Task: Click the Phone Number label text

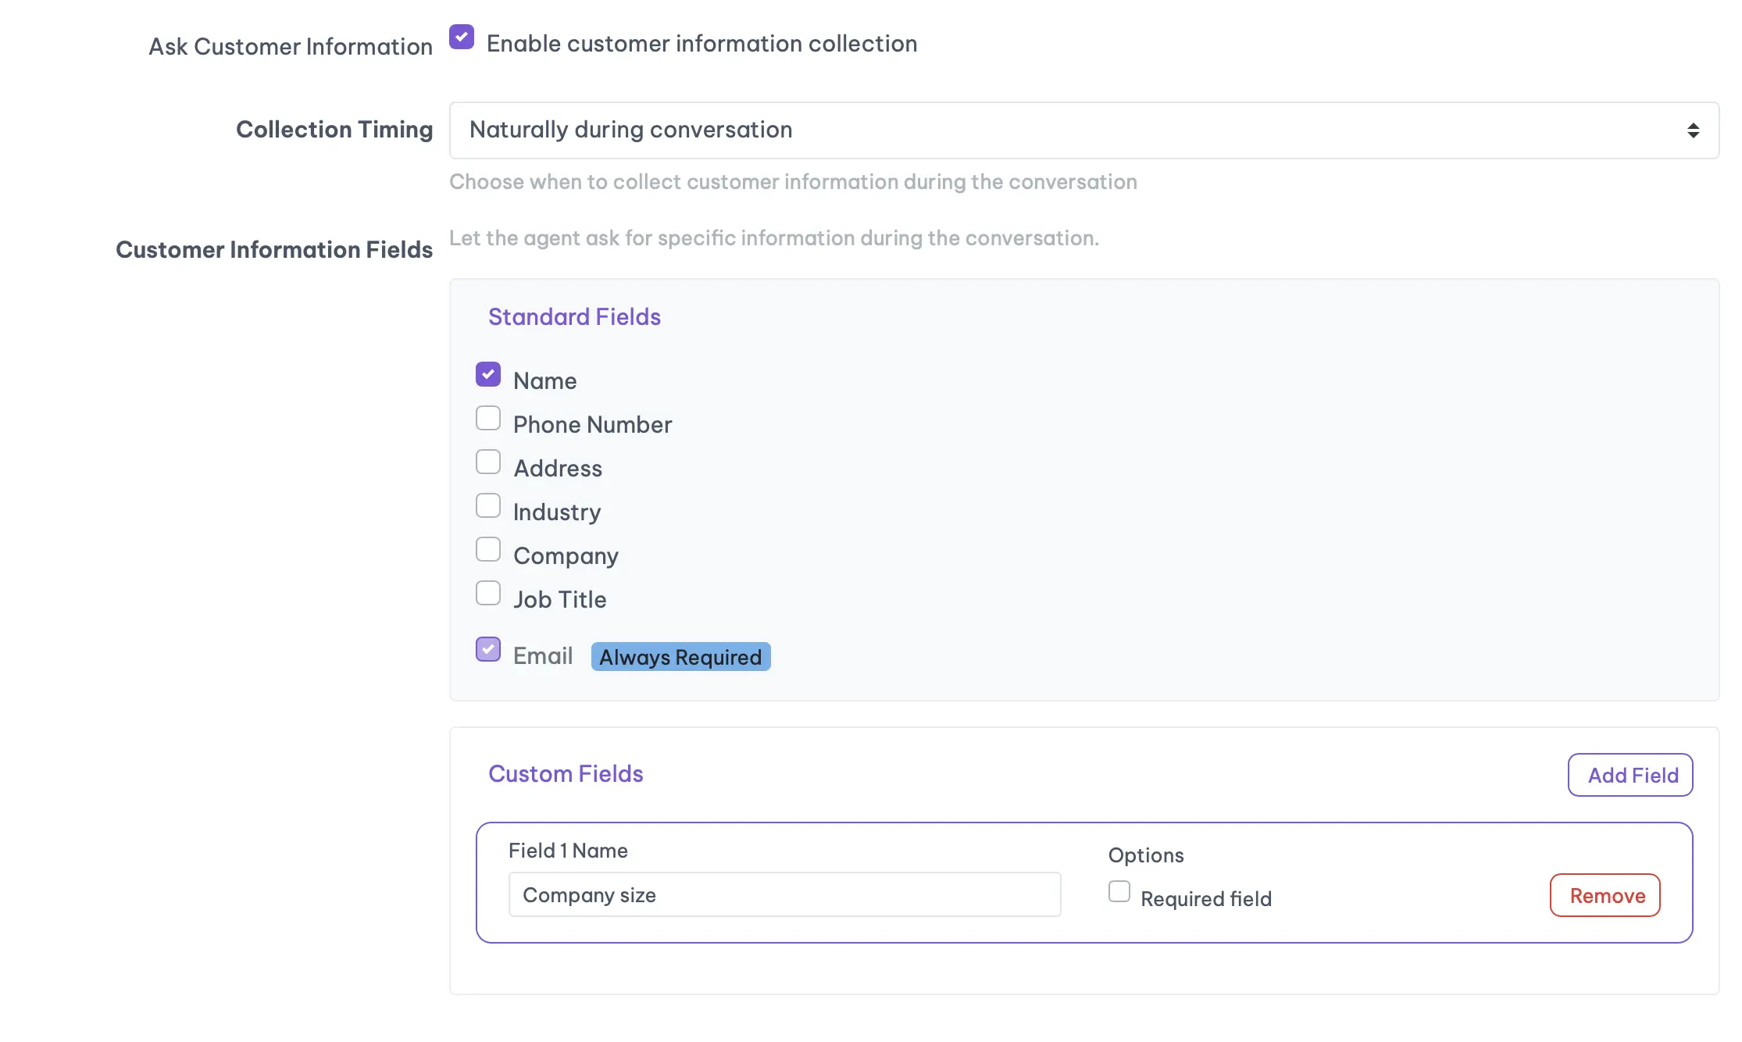Action: tap(592, 425)
